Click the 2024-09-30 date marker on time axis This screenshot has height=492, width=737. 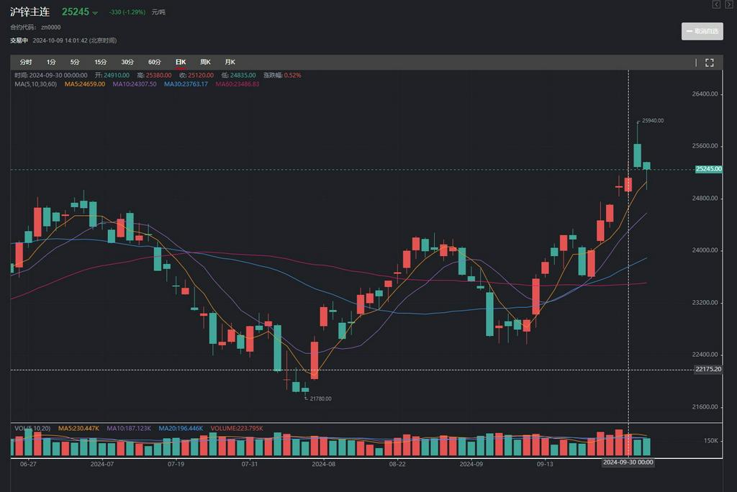(628, 463)
